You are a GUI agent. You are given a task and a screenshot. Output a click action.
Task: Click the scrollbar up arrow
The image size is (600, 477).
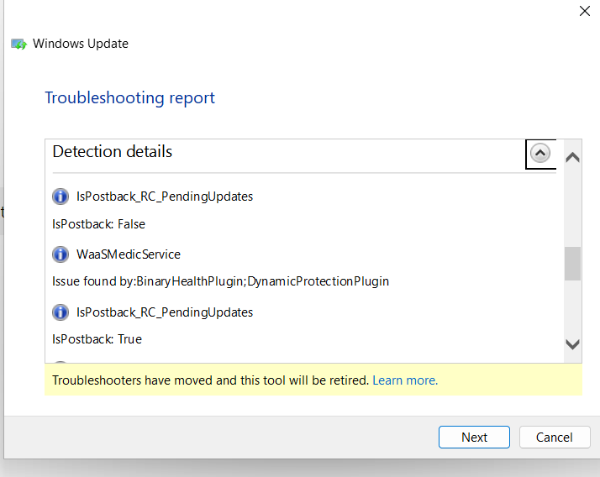coord(572,157)
